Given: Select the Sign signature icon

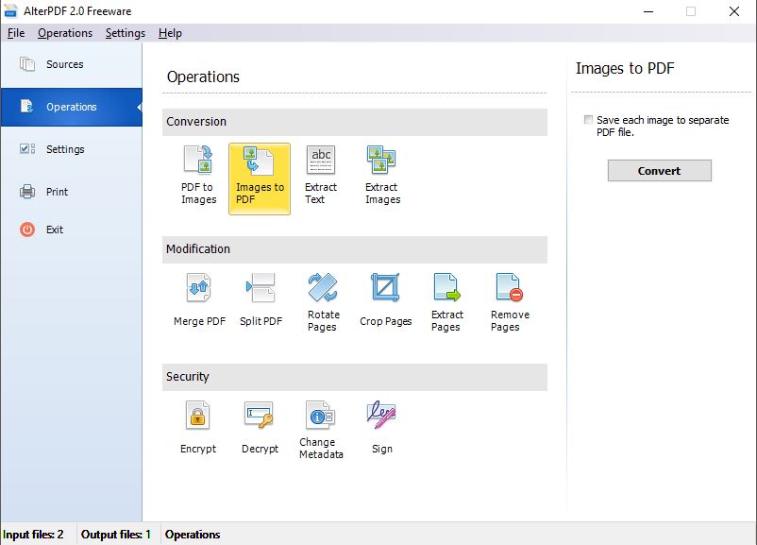Looking at the screenshot, I should click(381, 415).
